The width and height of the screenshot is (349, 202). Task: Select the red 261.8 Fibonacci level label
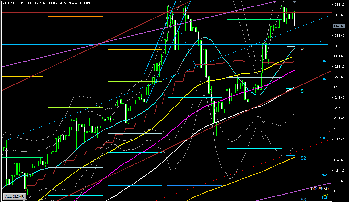327,131
